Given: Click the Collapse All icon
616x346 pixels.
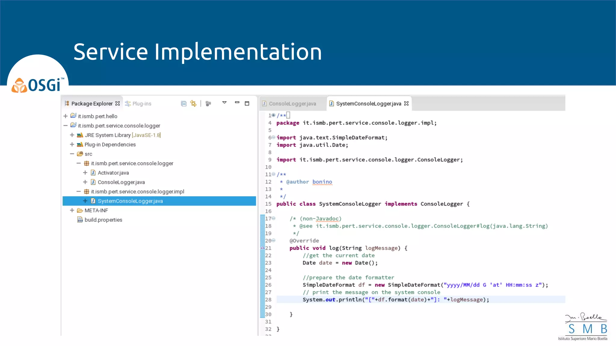Looking at the screenshot, I should (x=183, y=104).
